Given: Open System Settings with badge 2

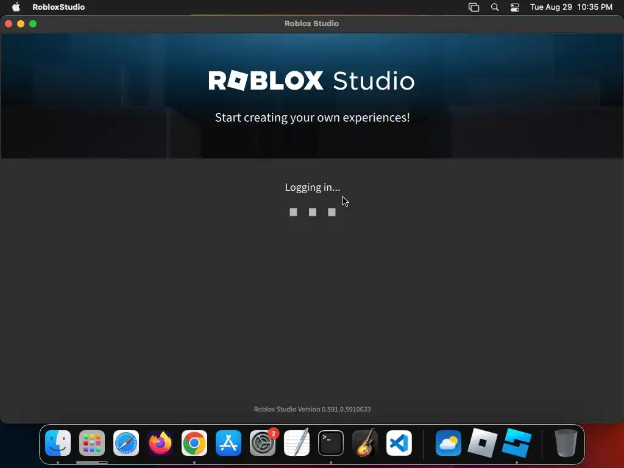Looking at the screenshot, I should click(263, 443).
